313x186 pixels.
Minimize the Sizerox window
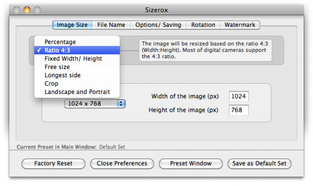coord(27,9)
